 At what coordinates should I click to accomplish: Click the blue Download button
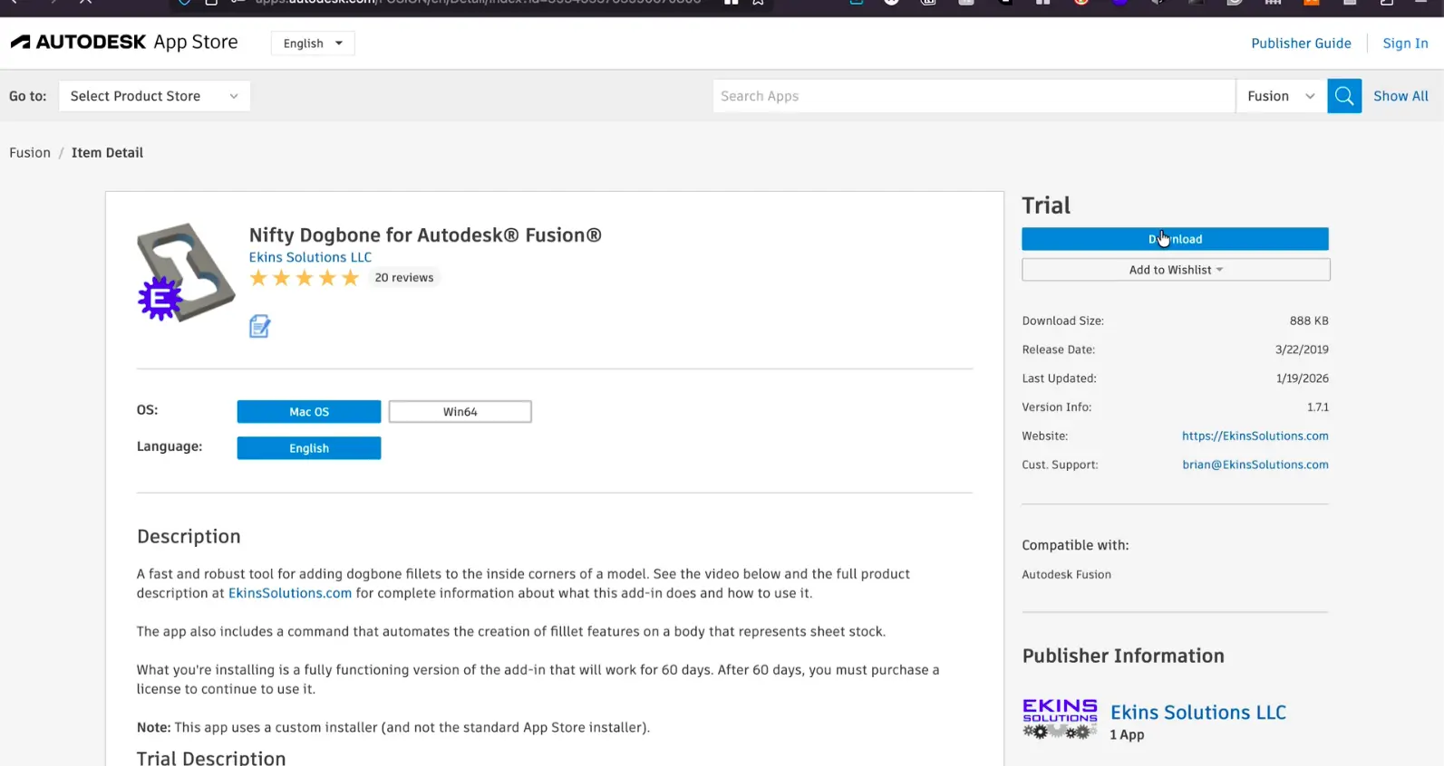[1175, 239]
